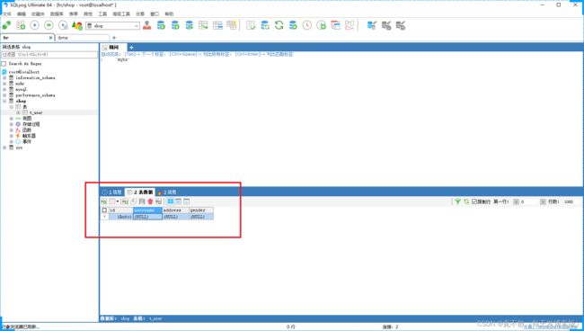
Task: Click the lightning icon of 触发器 node
Action: pos(18,136)
